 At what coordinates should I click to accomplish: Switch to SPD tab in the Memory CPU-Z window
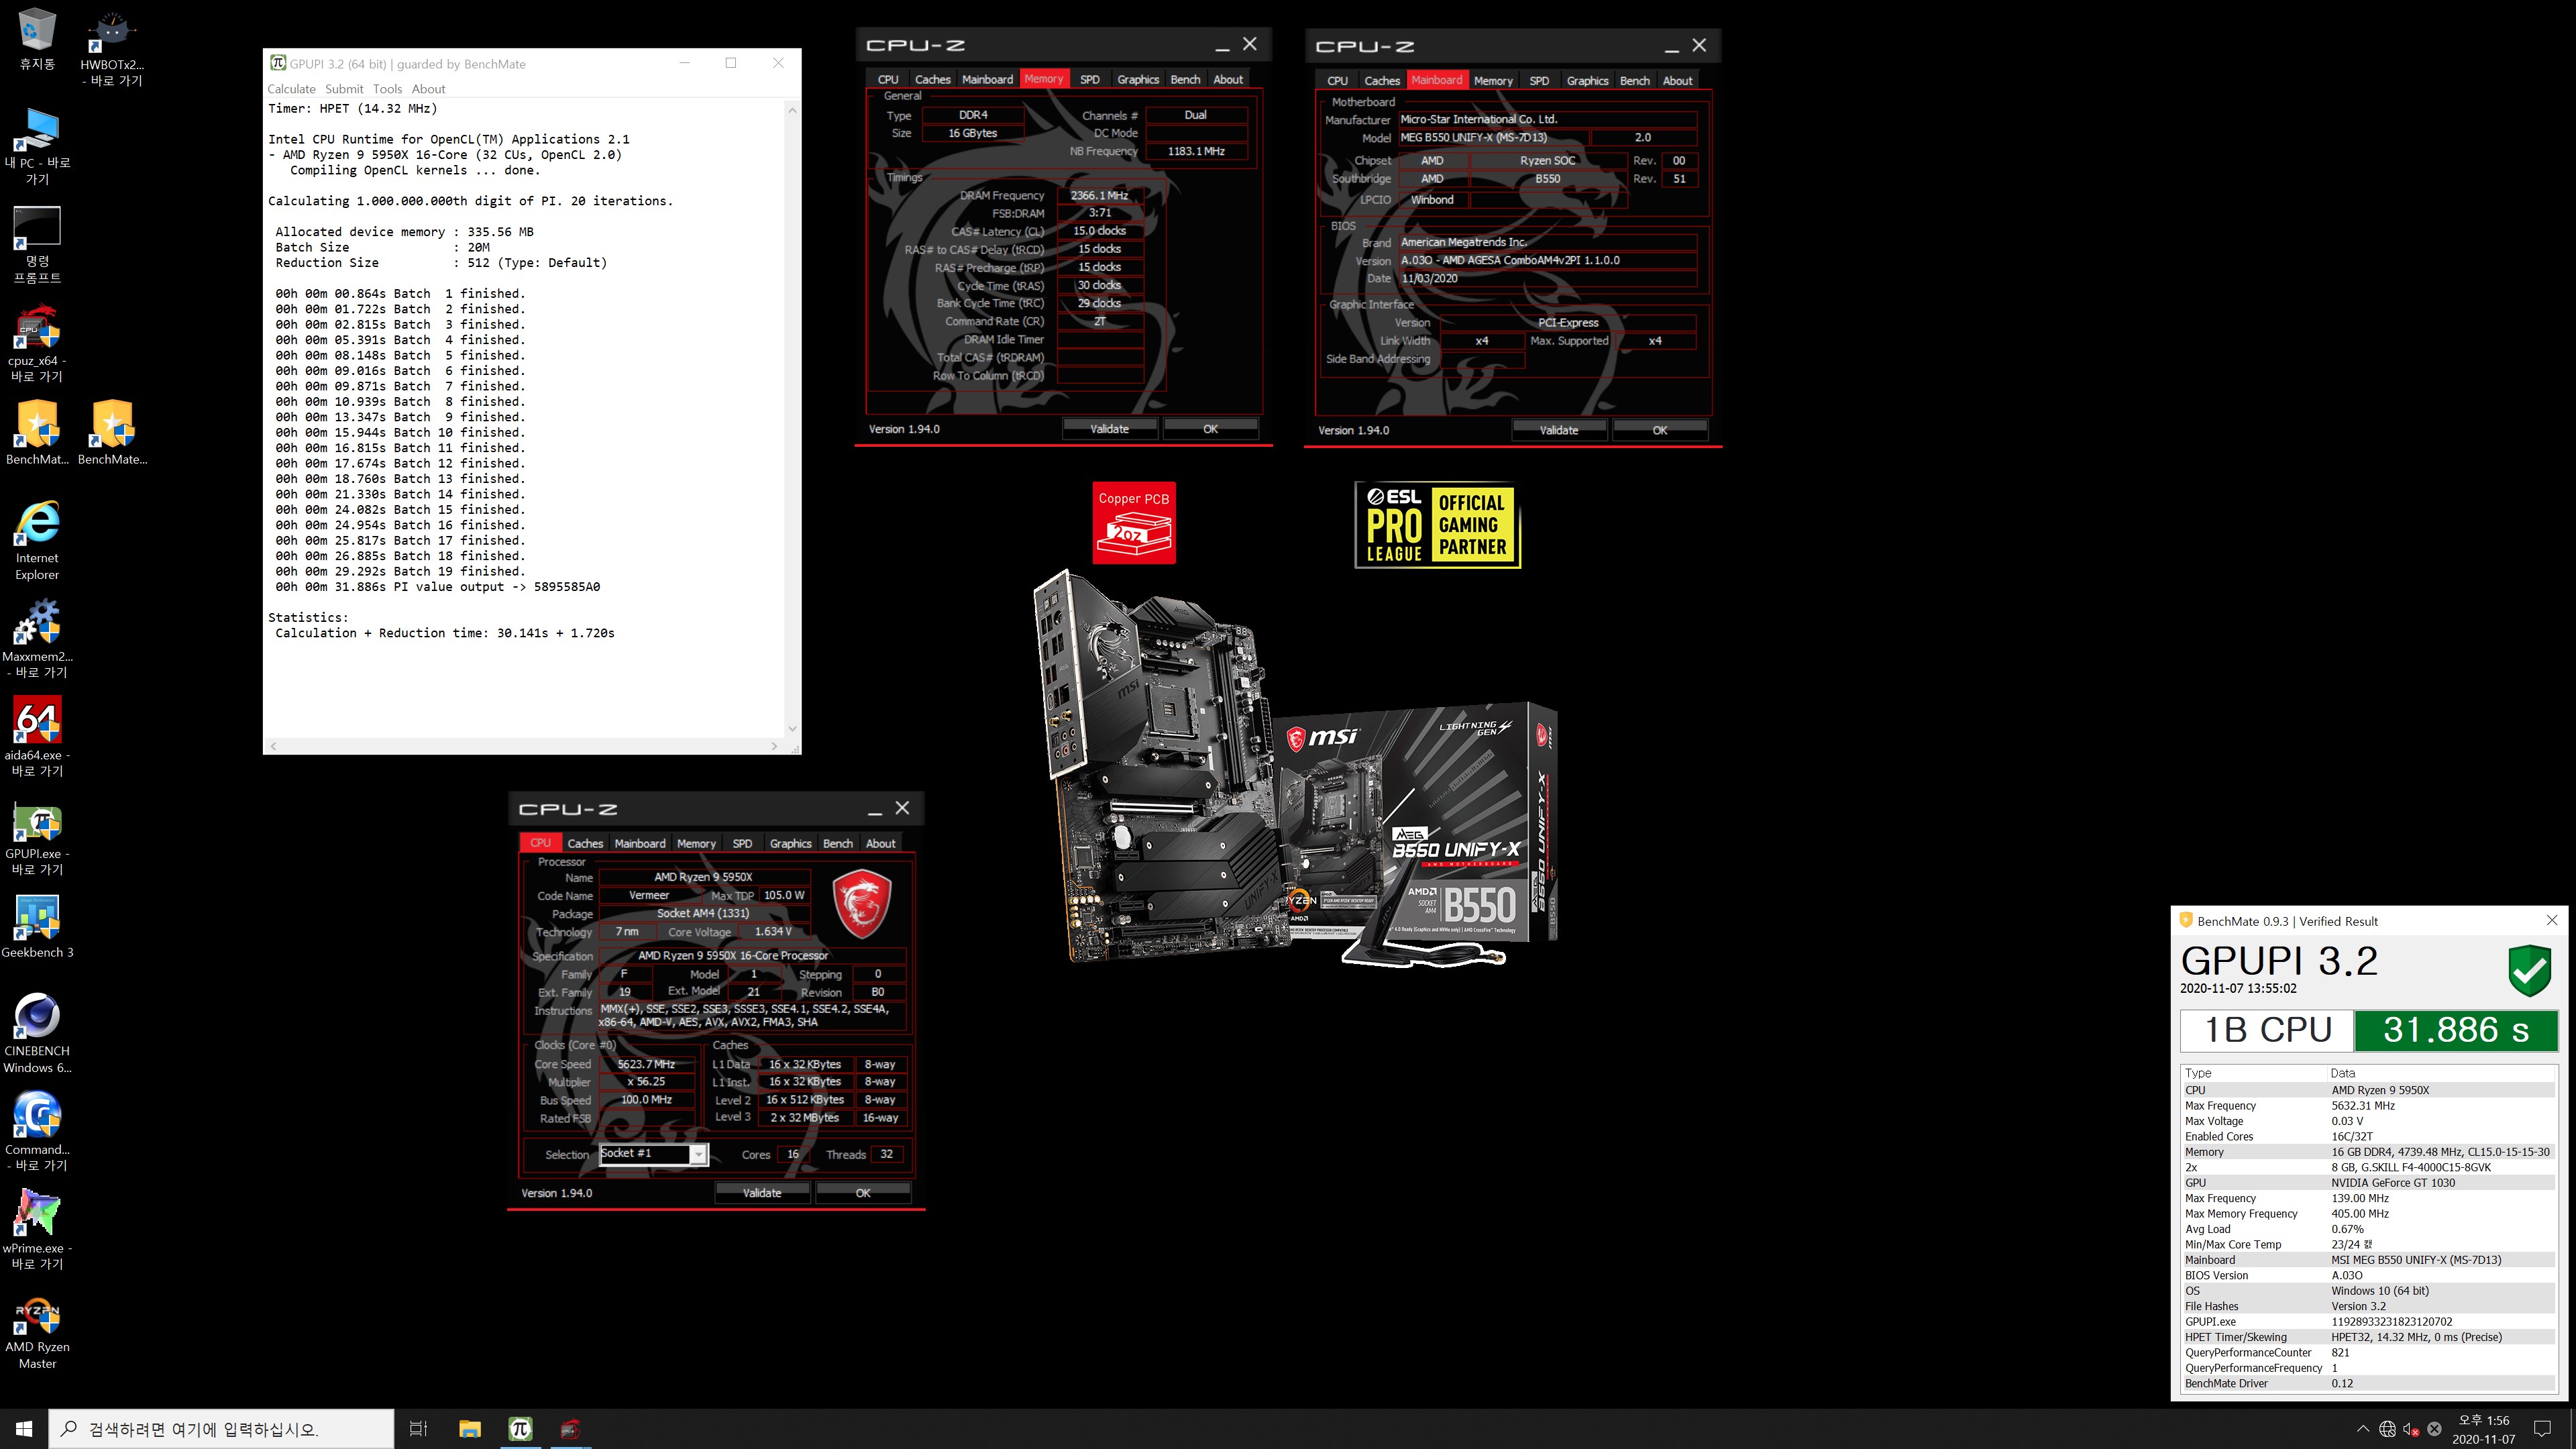tap(1090, 79)
